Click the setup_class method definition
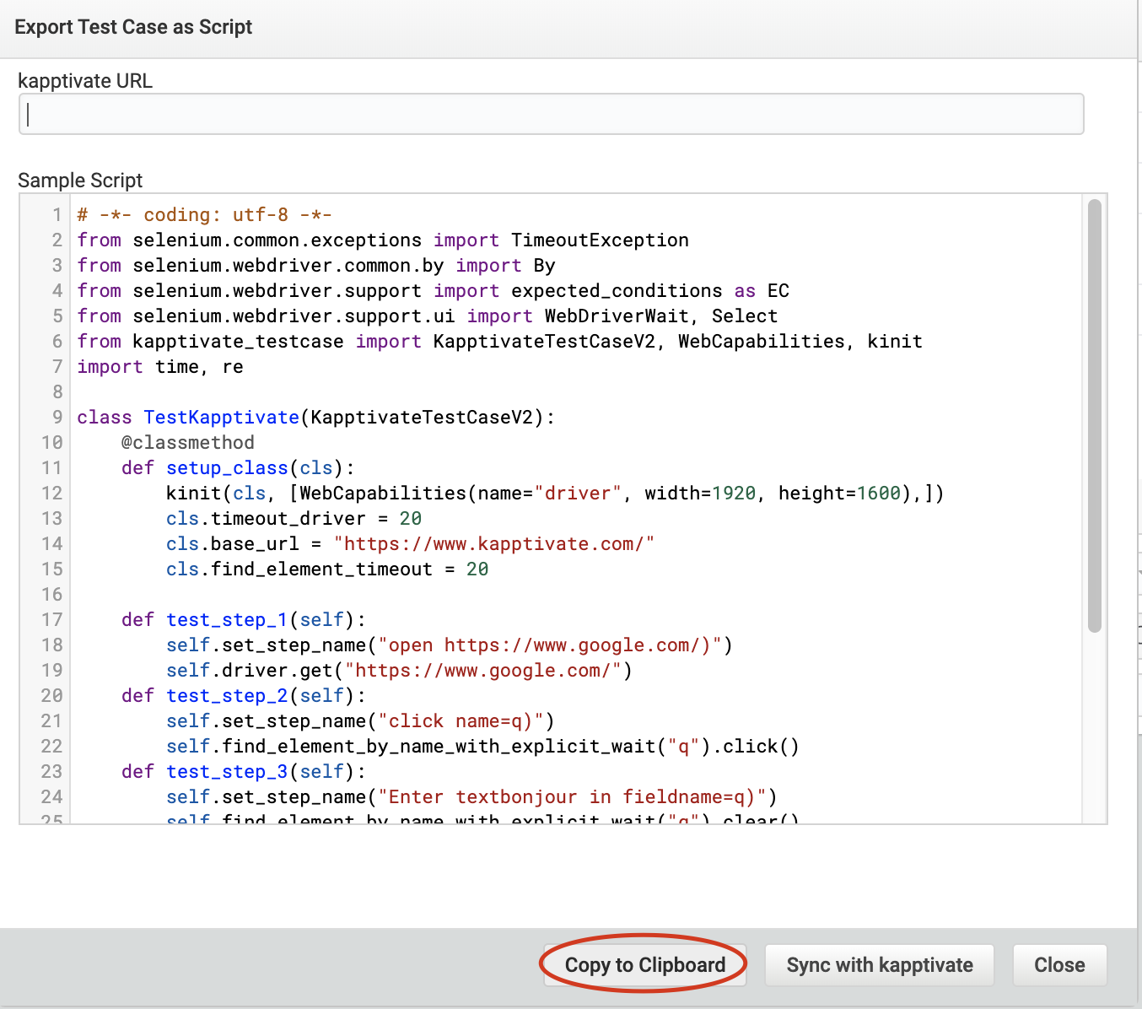The image size is (1142, 1009). coord(227,468)
